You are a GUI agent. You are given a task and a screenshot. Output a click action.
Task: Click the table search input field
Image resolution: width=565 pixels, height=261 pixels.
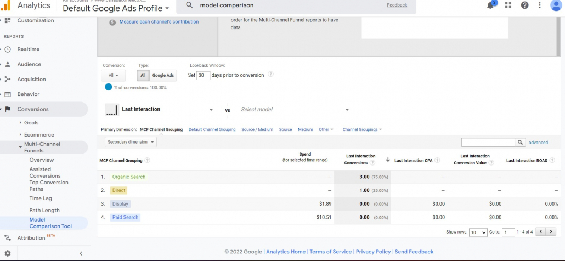(488, 143)
